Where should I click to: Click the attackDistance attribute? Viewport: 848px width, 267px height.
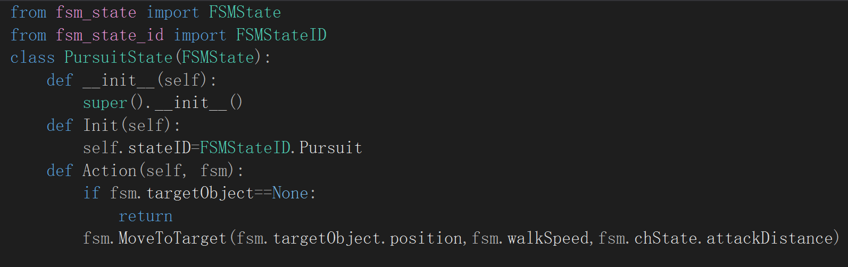pos(769,238)
